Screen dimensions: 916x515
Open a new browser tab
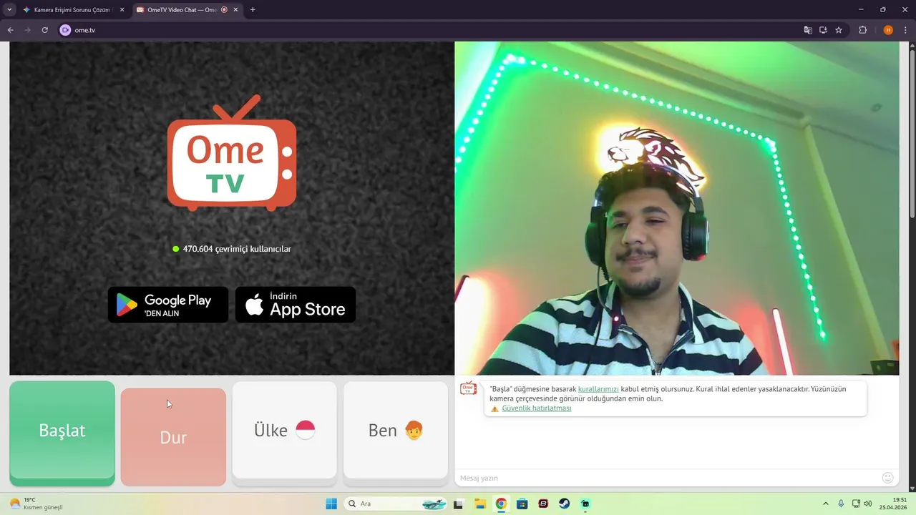[x=253, y=10]
